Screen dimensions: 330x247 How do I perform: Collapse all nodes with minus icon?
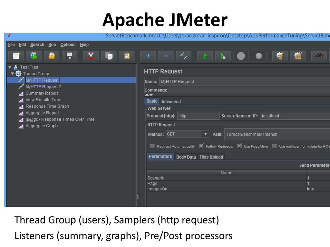[x=166, y=56]
